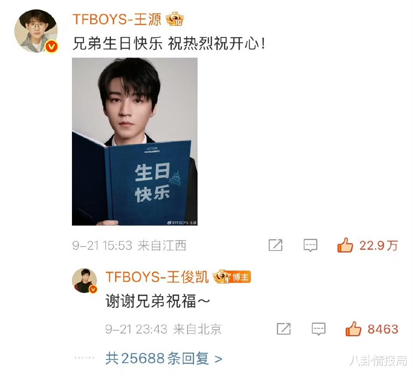Click the crown membership badge beside TFBOYS-王源
413x374 pixels.
175,19
